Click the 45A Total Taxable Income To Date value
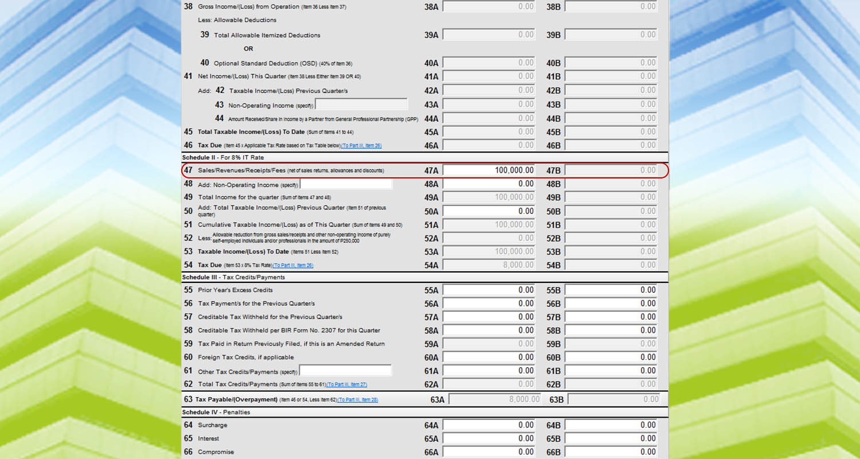The width and height of the screenshot is (860, 459). tap(489, 132)
